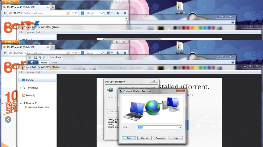The image size is (263, 147).
Task: Click the uTorrent logo icon in lower title bar
Action: tap(20, 67)
